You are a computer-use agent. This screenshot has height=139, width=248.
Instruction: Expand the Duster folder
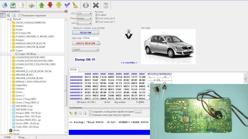coord(11,30)
